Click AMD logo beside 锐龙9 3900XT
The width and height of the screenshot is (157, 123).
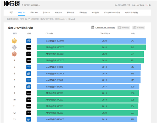coord(29,47)
